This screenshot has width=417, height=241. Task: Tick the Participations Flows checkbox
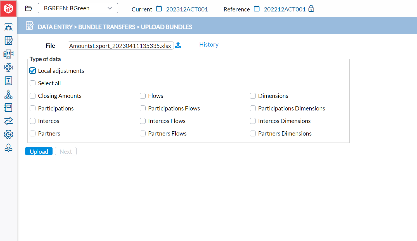click(x=143, y=109)
